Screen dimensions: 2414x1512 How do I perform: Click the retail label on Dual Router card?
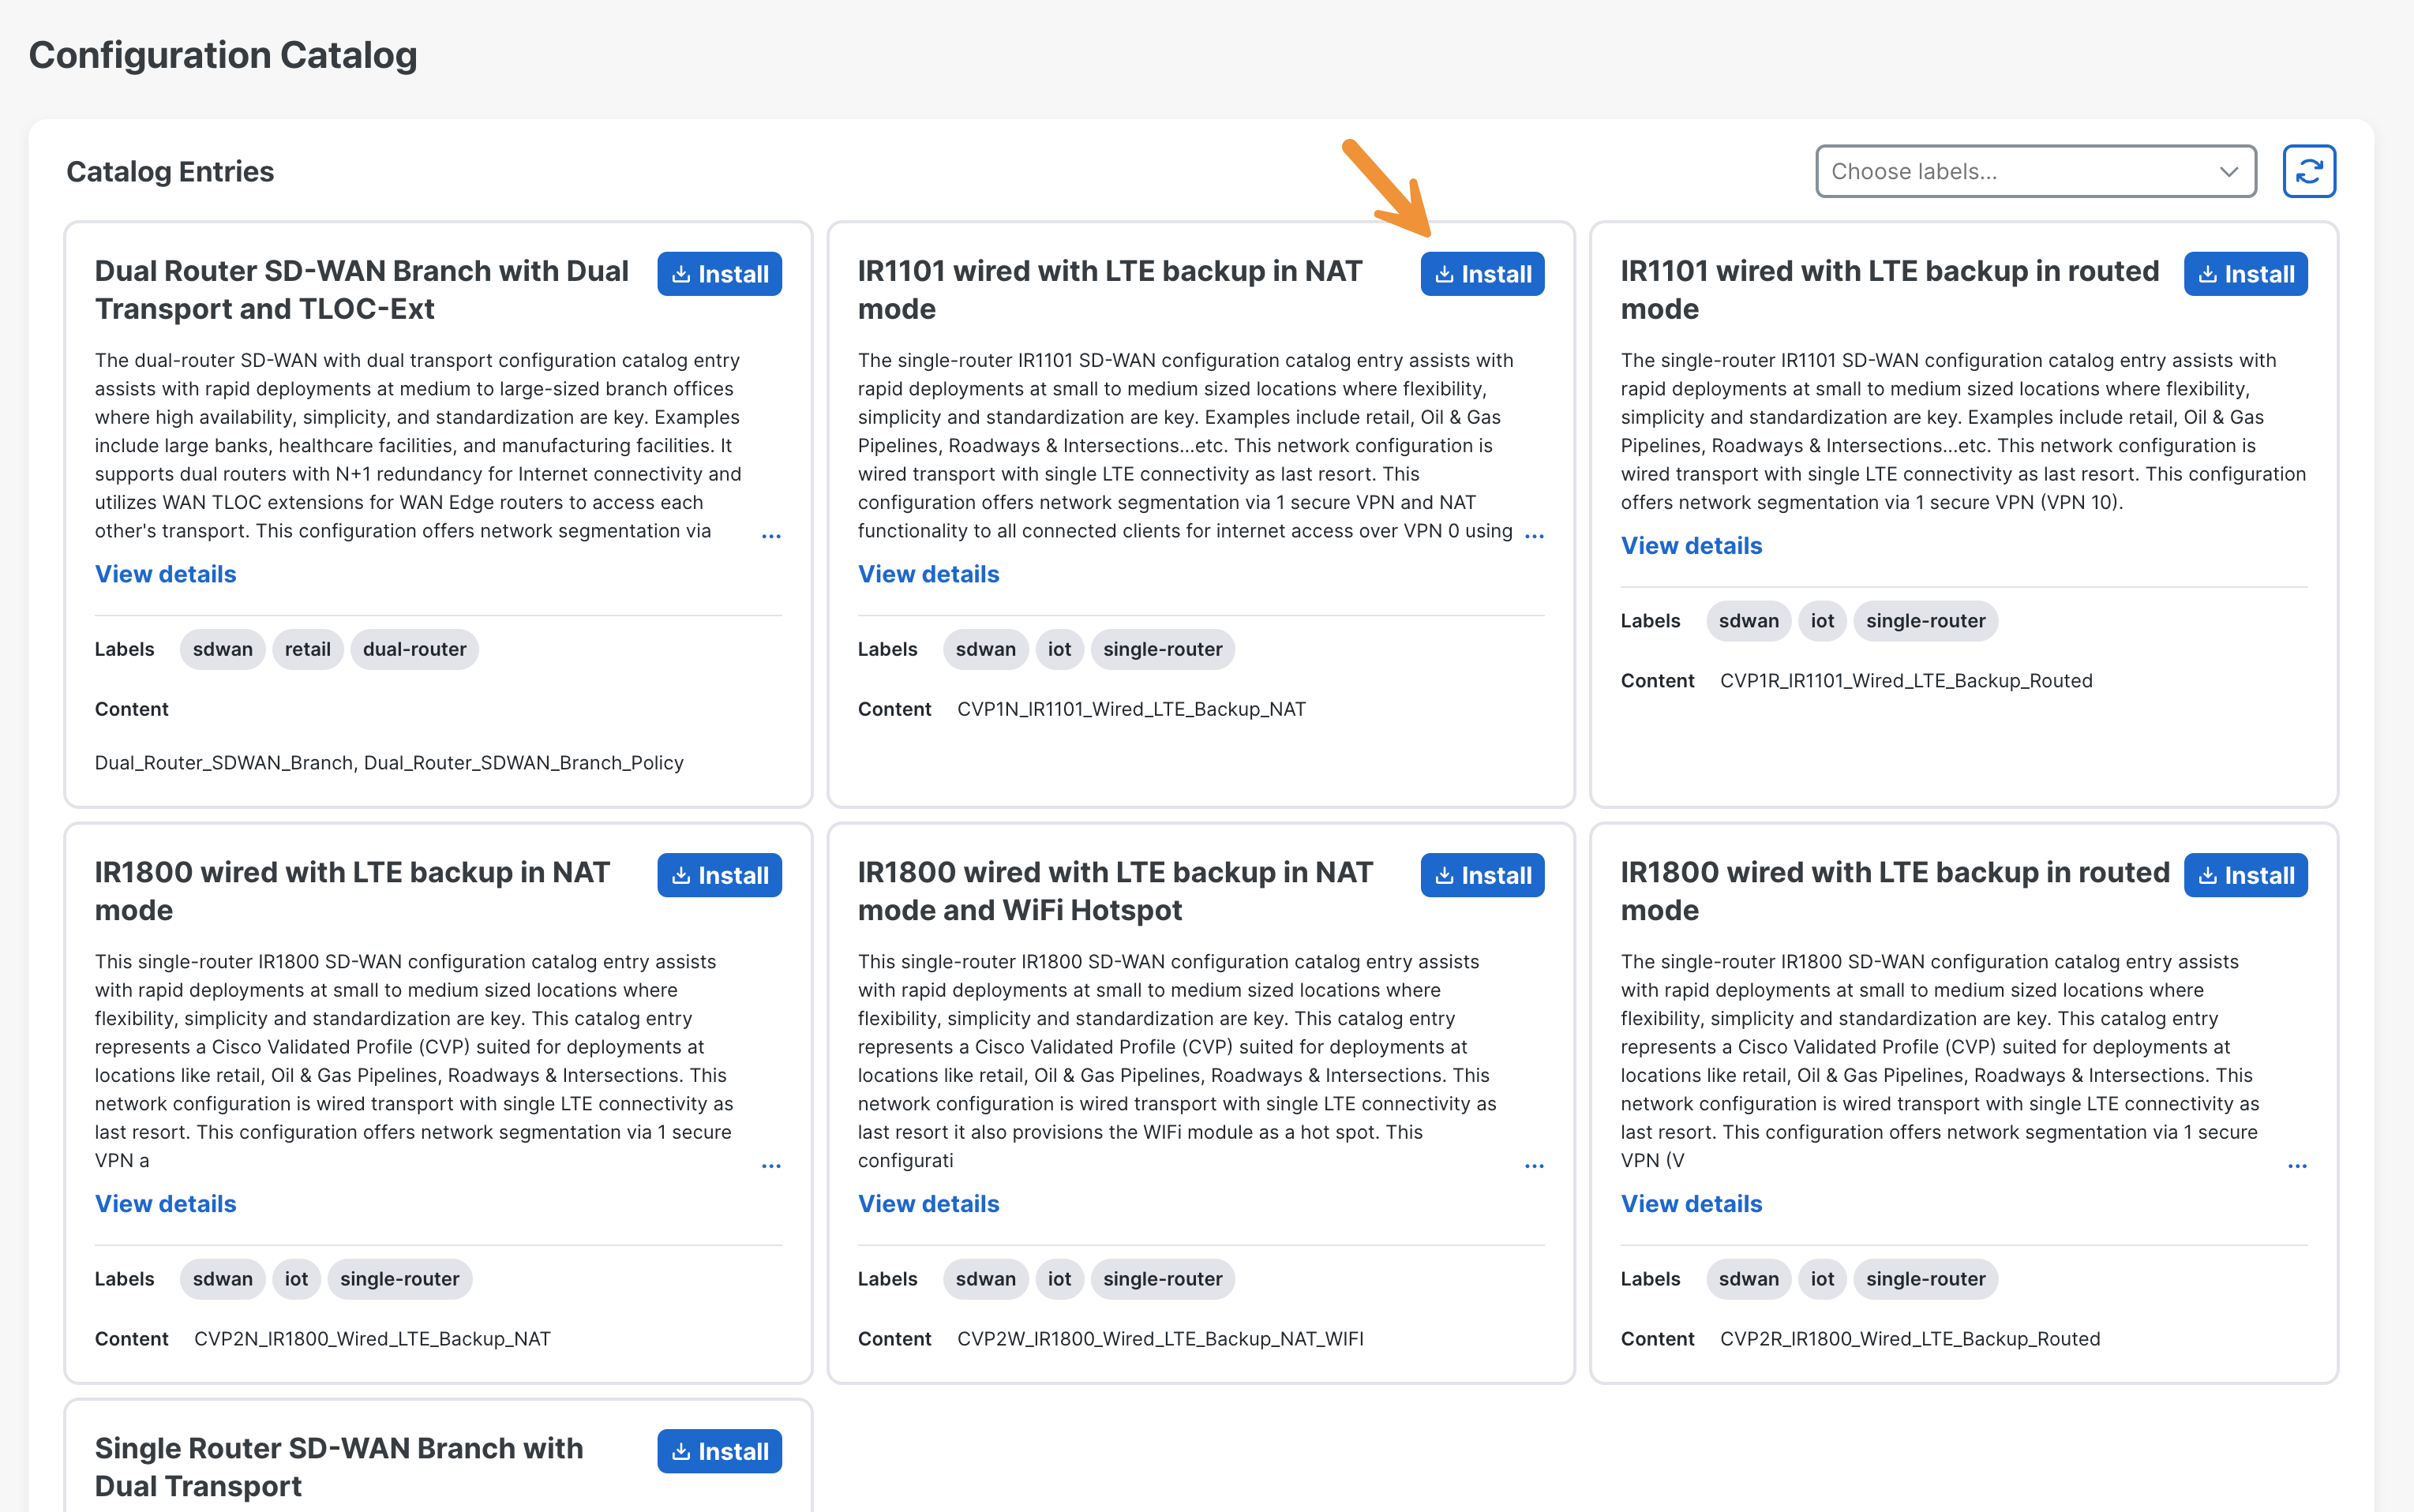coord(307,649)
